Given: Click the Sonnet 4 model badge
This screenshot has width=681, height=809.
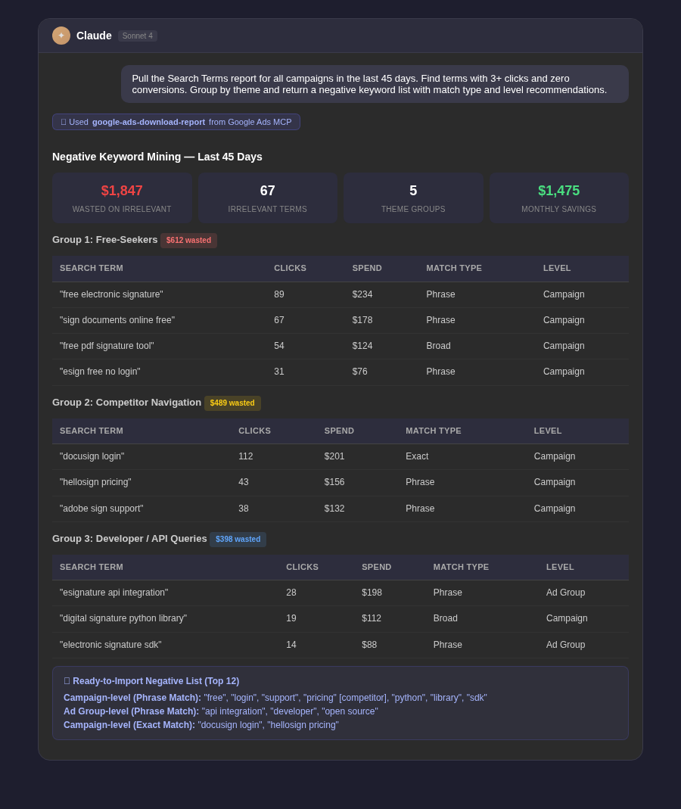Looking at the screenshot, I should tap(137, 36).
